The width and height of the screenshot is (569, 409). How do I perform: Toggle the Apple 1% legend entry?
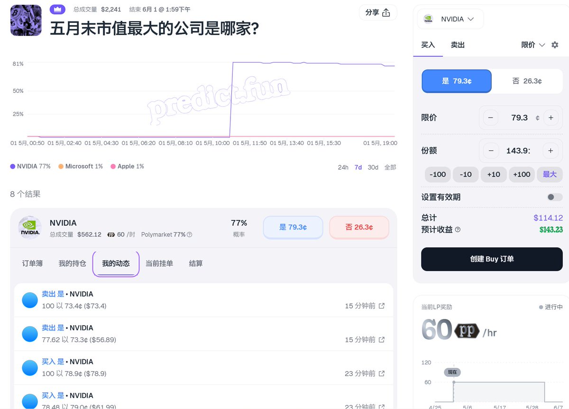click(127, 166)
